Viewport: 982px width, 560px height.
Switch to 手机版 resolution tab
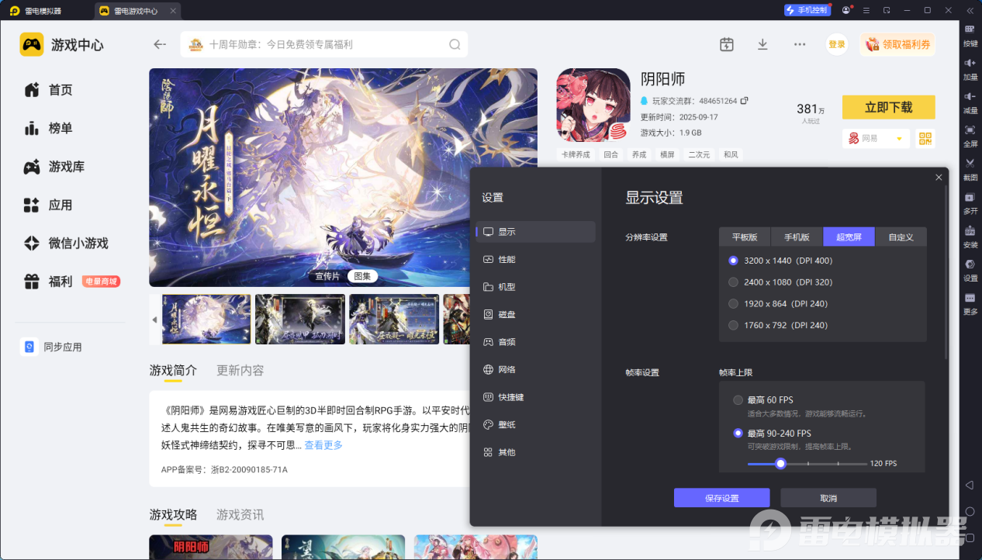[797, 237]
